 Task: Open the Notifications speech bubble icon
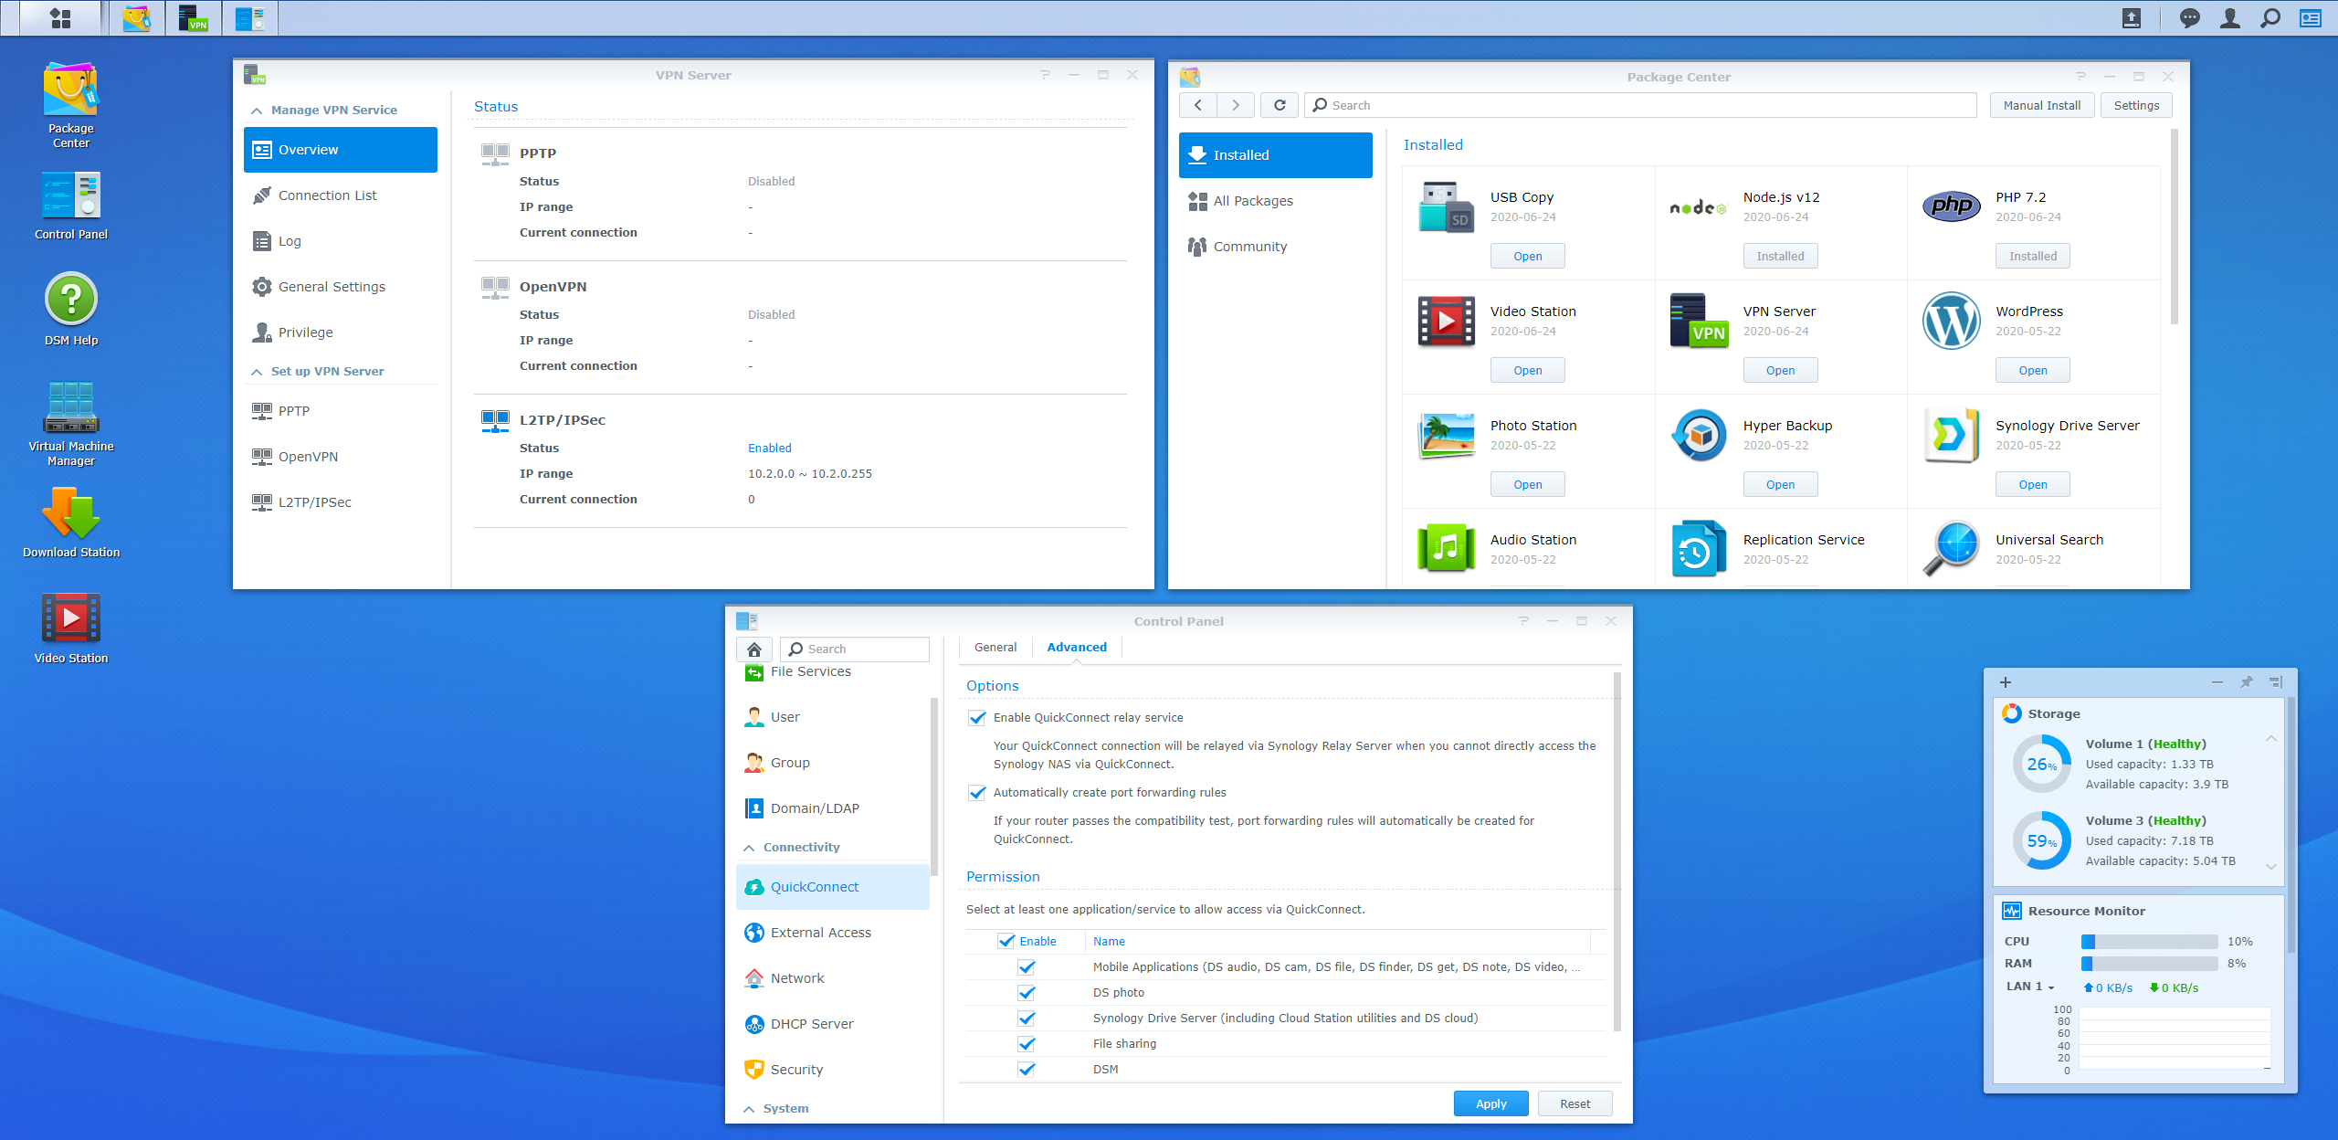pyautogui.click(x=2189, y=18)
